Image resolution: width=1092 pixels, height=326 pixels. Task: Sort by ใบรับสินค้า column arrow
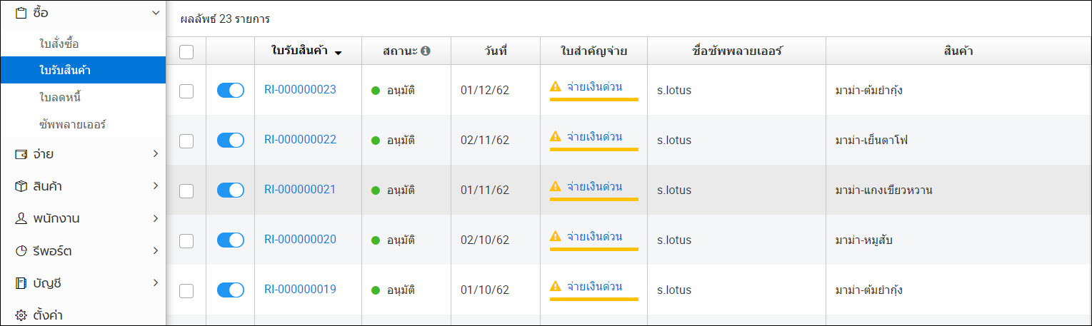click(x=338, y=52)
